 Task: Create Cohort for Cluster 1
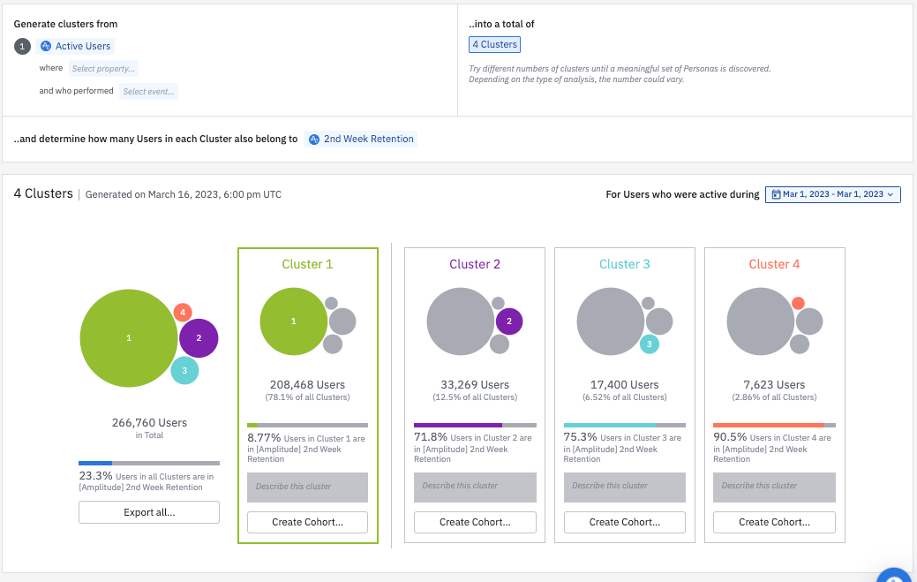307,522
